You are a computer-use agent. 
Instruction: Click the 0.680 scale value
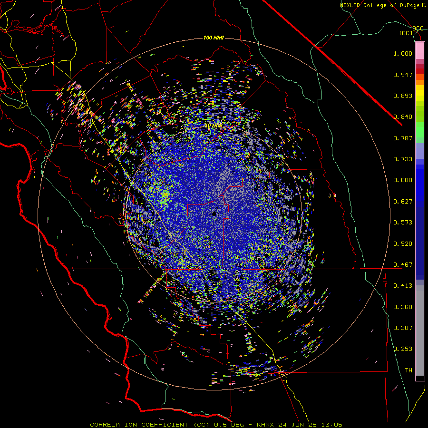point(403,180)
